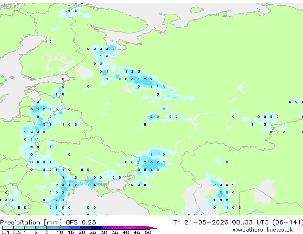
Task: Click the legend label '25'
Action: [x=93, y=232]
